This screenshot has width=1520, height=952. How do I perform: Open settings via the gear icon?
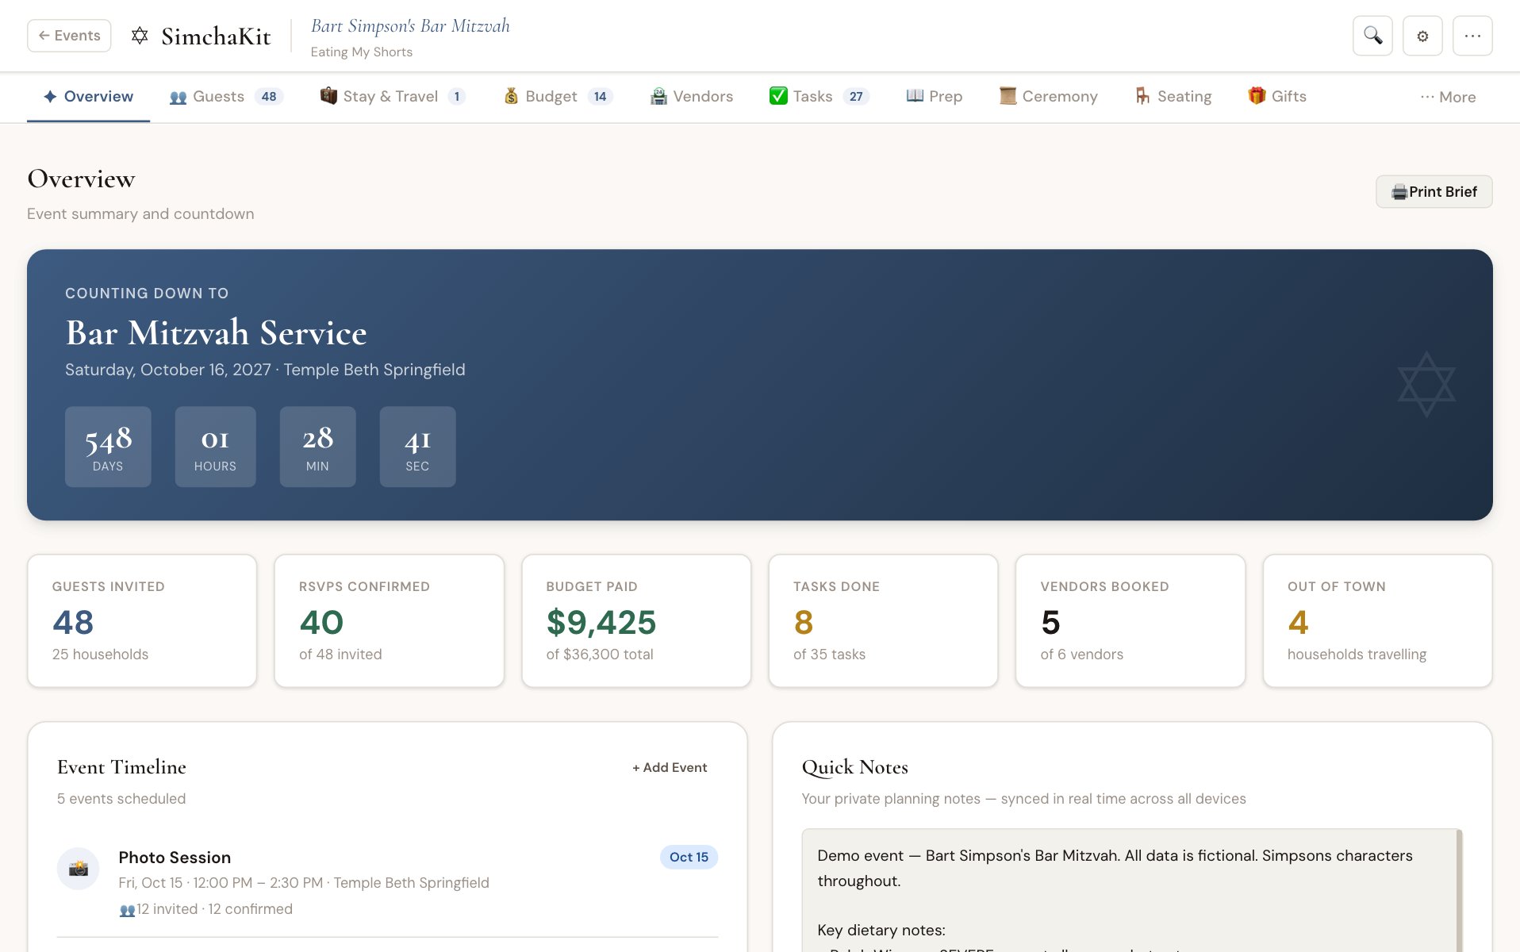[x=1422, y=36]
